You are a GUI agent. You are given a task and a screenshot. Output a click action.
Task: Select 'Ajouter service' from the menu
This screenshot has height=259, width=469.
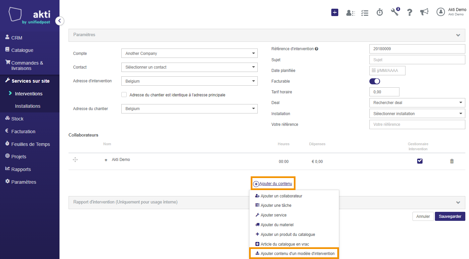[x=294, y=215]
